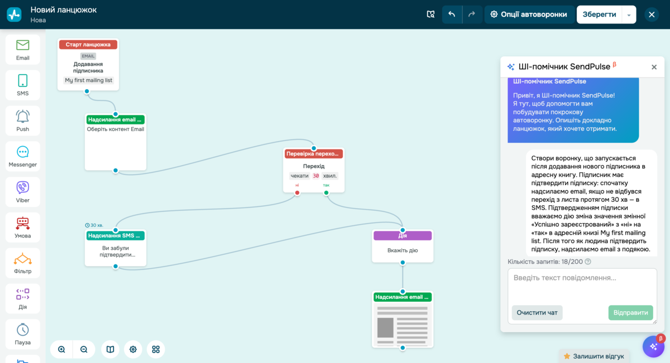The width and height of the screenshot is (670, 363).
Task: Open the map view icon in bottom toolbar
Action: point(111,350)
